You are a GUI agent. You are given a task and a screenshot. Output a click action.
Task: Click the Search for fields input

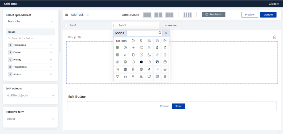click(32, 38)
